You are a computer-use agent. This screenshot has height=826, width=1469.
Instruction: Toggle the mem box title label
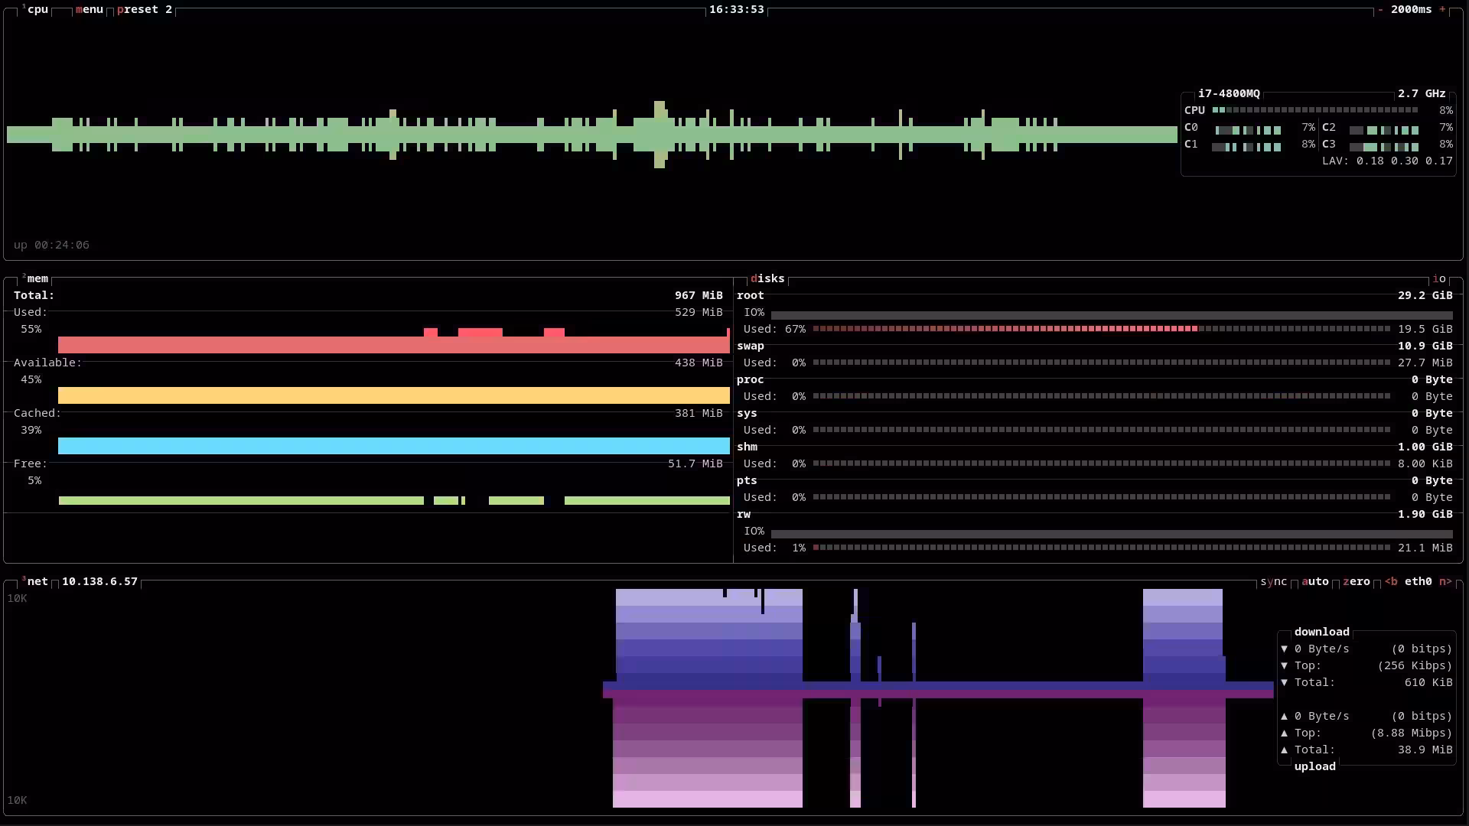coord(35,278)
